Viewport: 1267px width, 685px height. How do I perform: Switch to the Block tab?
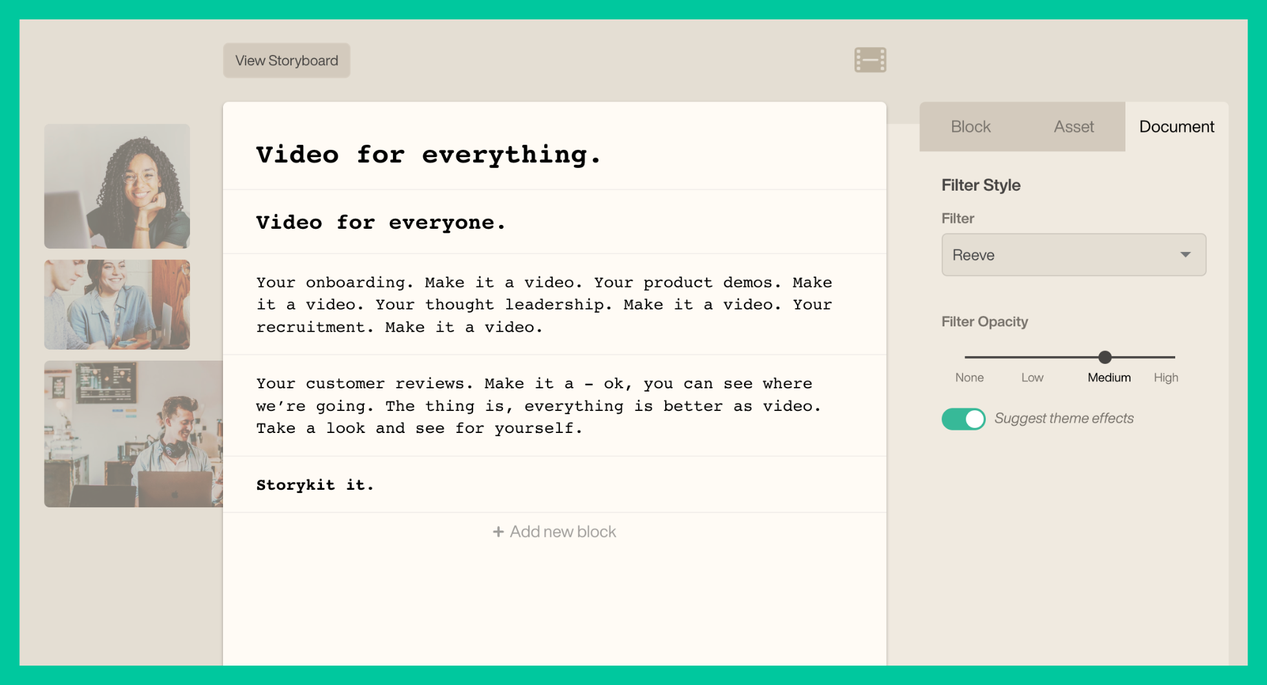click(x=970, y=127)
